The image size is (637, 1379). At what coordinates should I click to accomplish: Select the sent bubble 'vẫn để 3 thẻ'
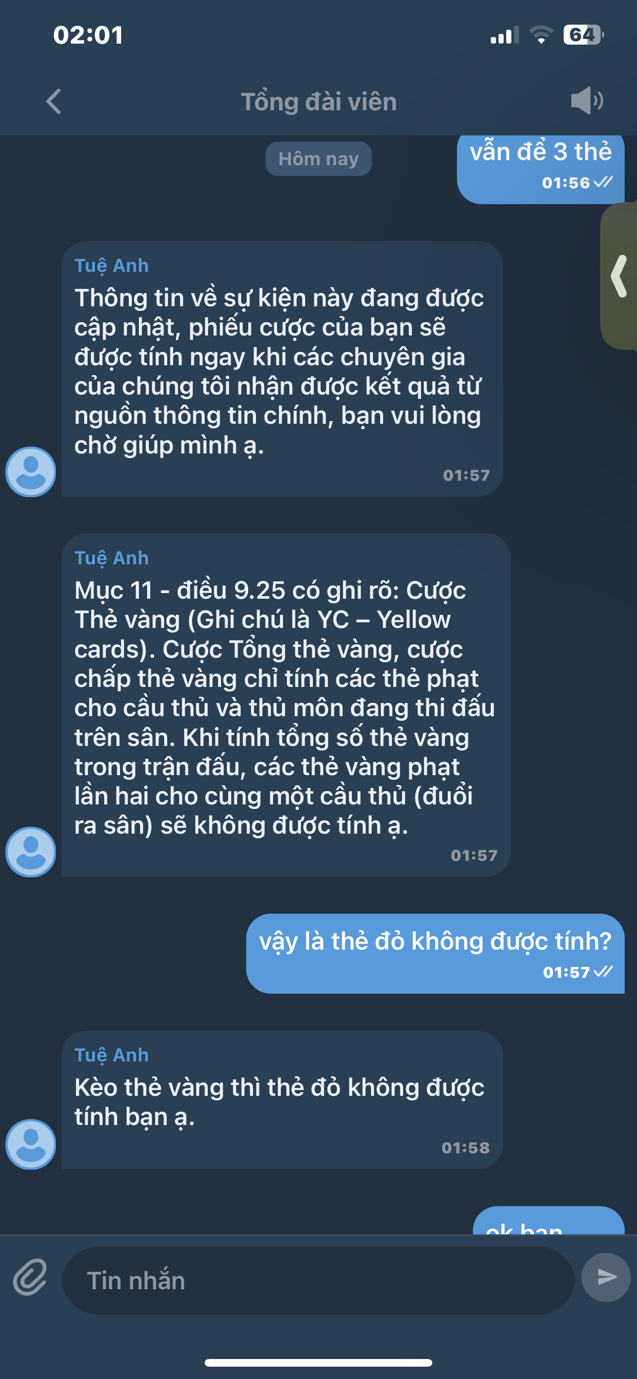pyautogui.click(x=541, y=169)
